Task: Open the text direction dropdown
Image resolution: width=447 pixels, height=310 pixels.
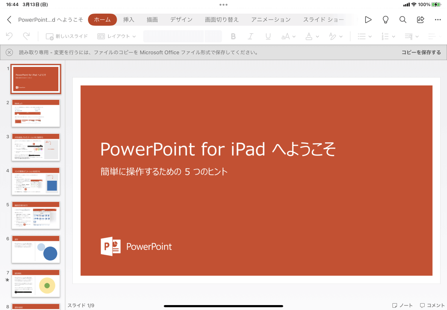Action: 412,36
